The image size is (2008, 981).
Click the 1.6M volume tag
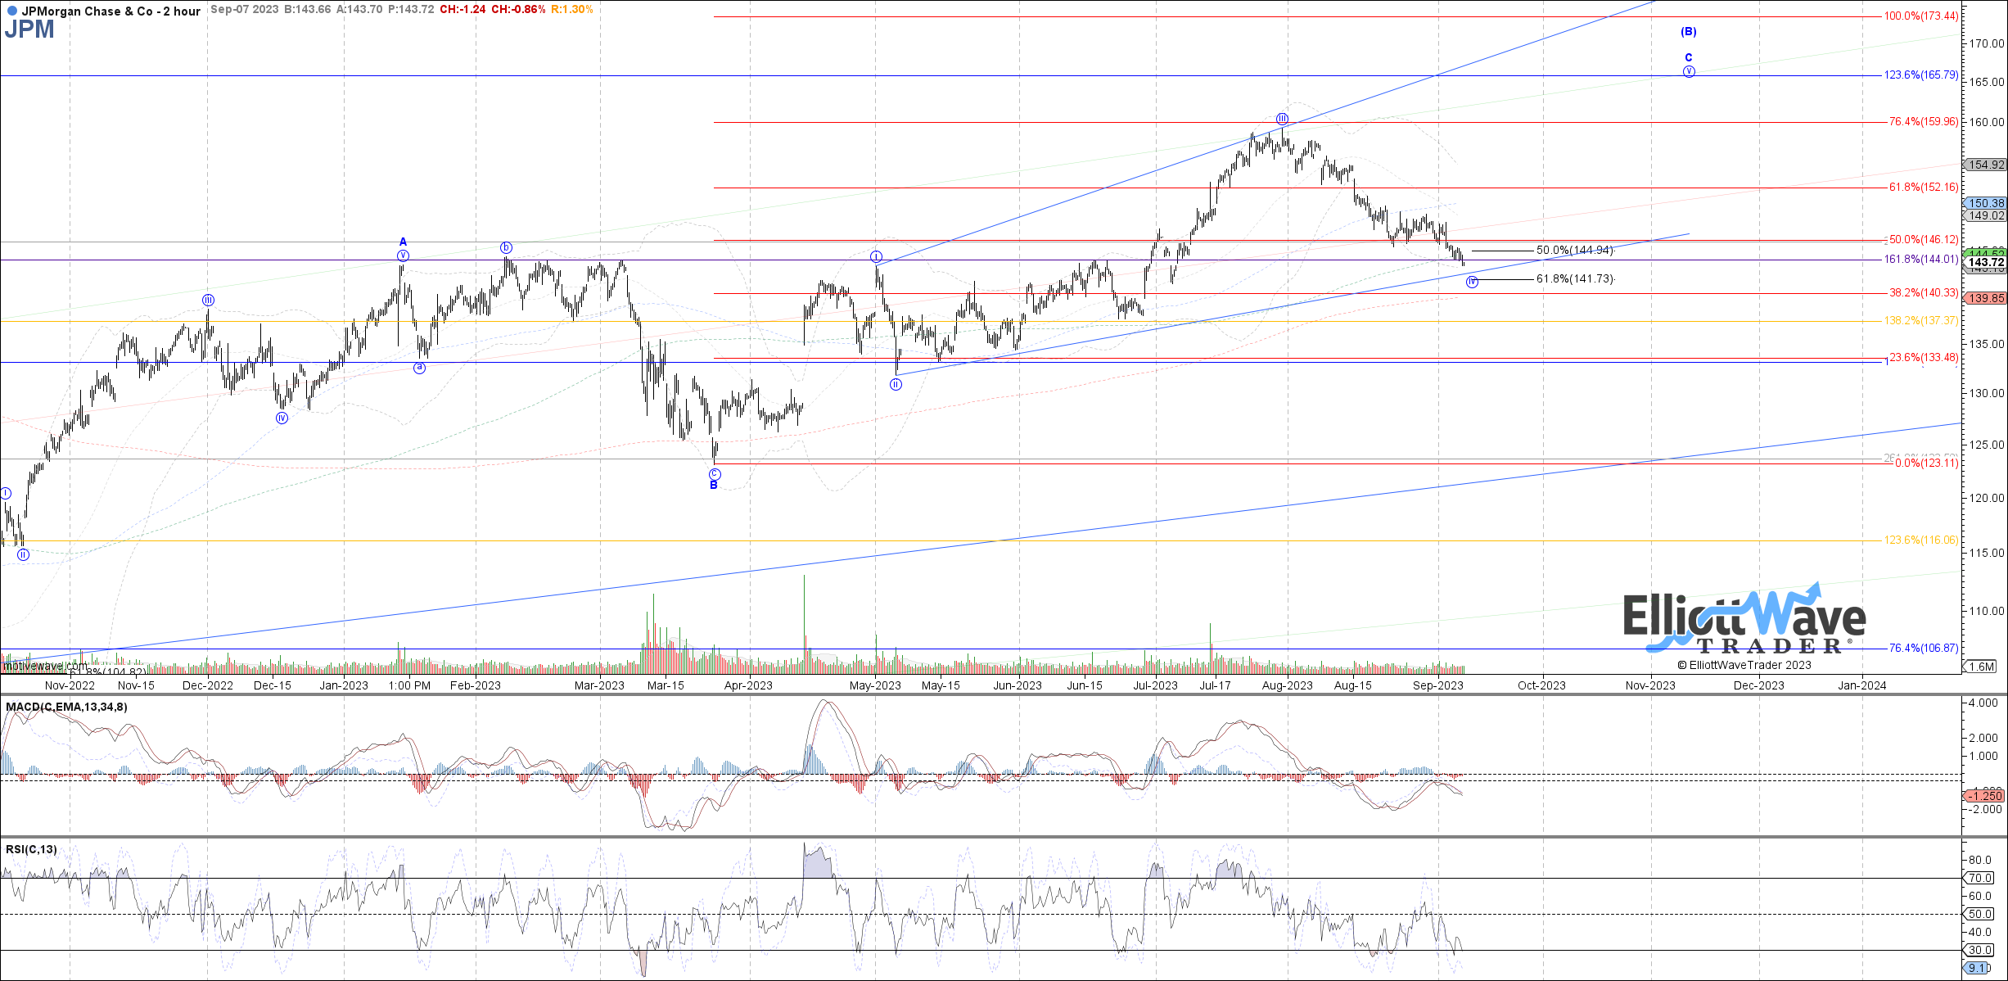tap(1982, 667)
